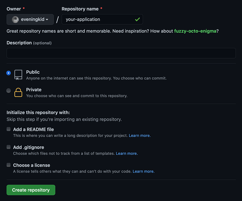
Task: Click the 'Public' label text
Action: pyautogui.click(x=33, y=72)
